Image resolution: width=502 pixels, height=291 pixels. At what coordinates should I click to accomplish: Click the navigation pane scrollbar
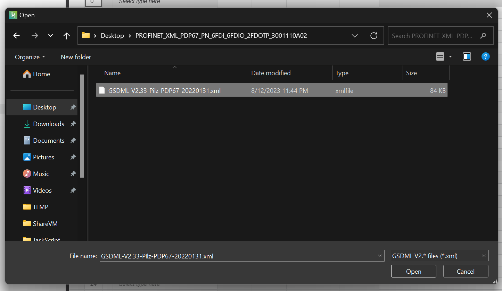(82, 126)
